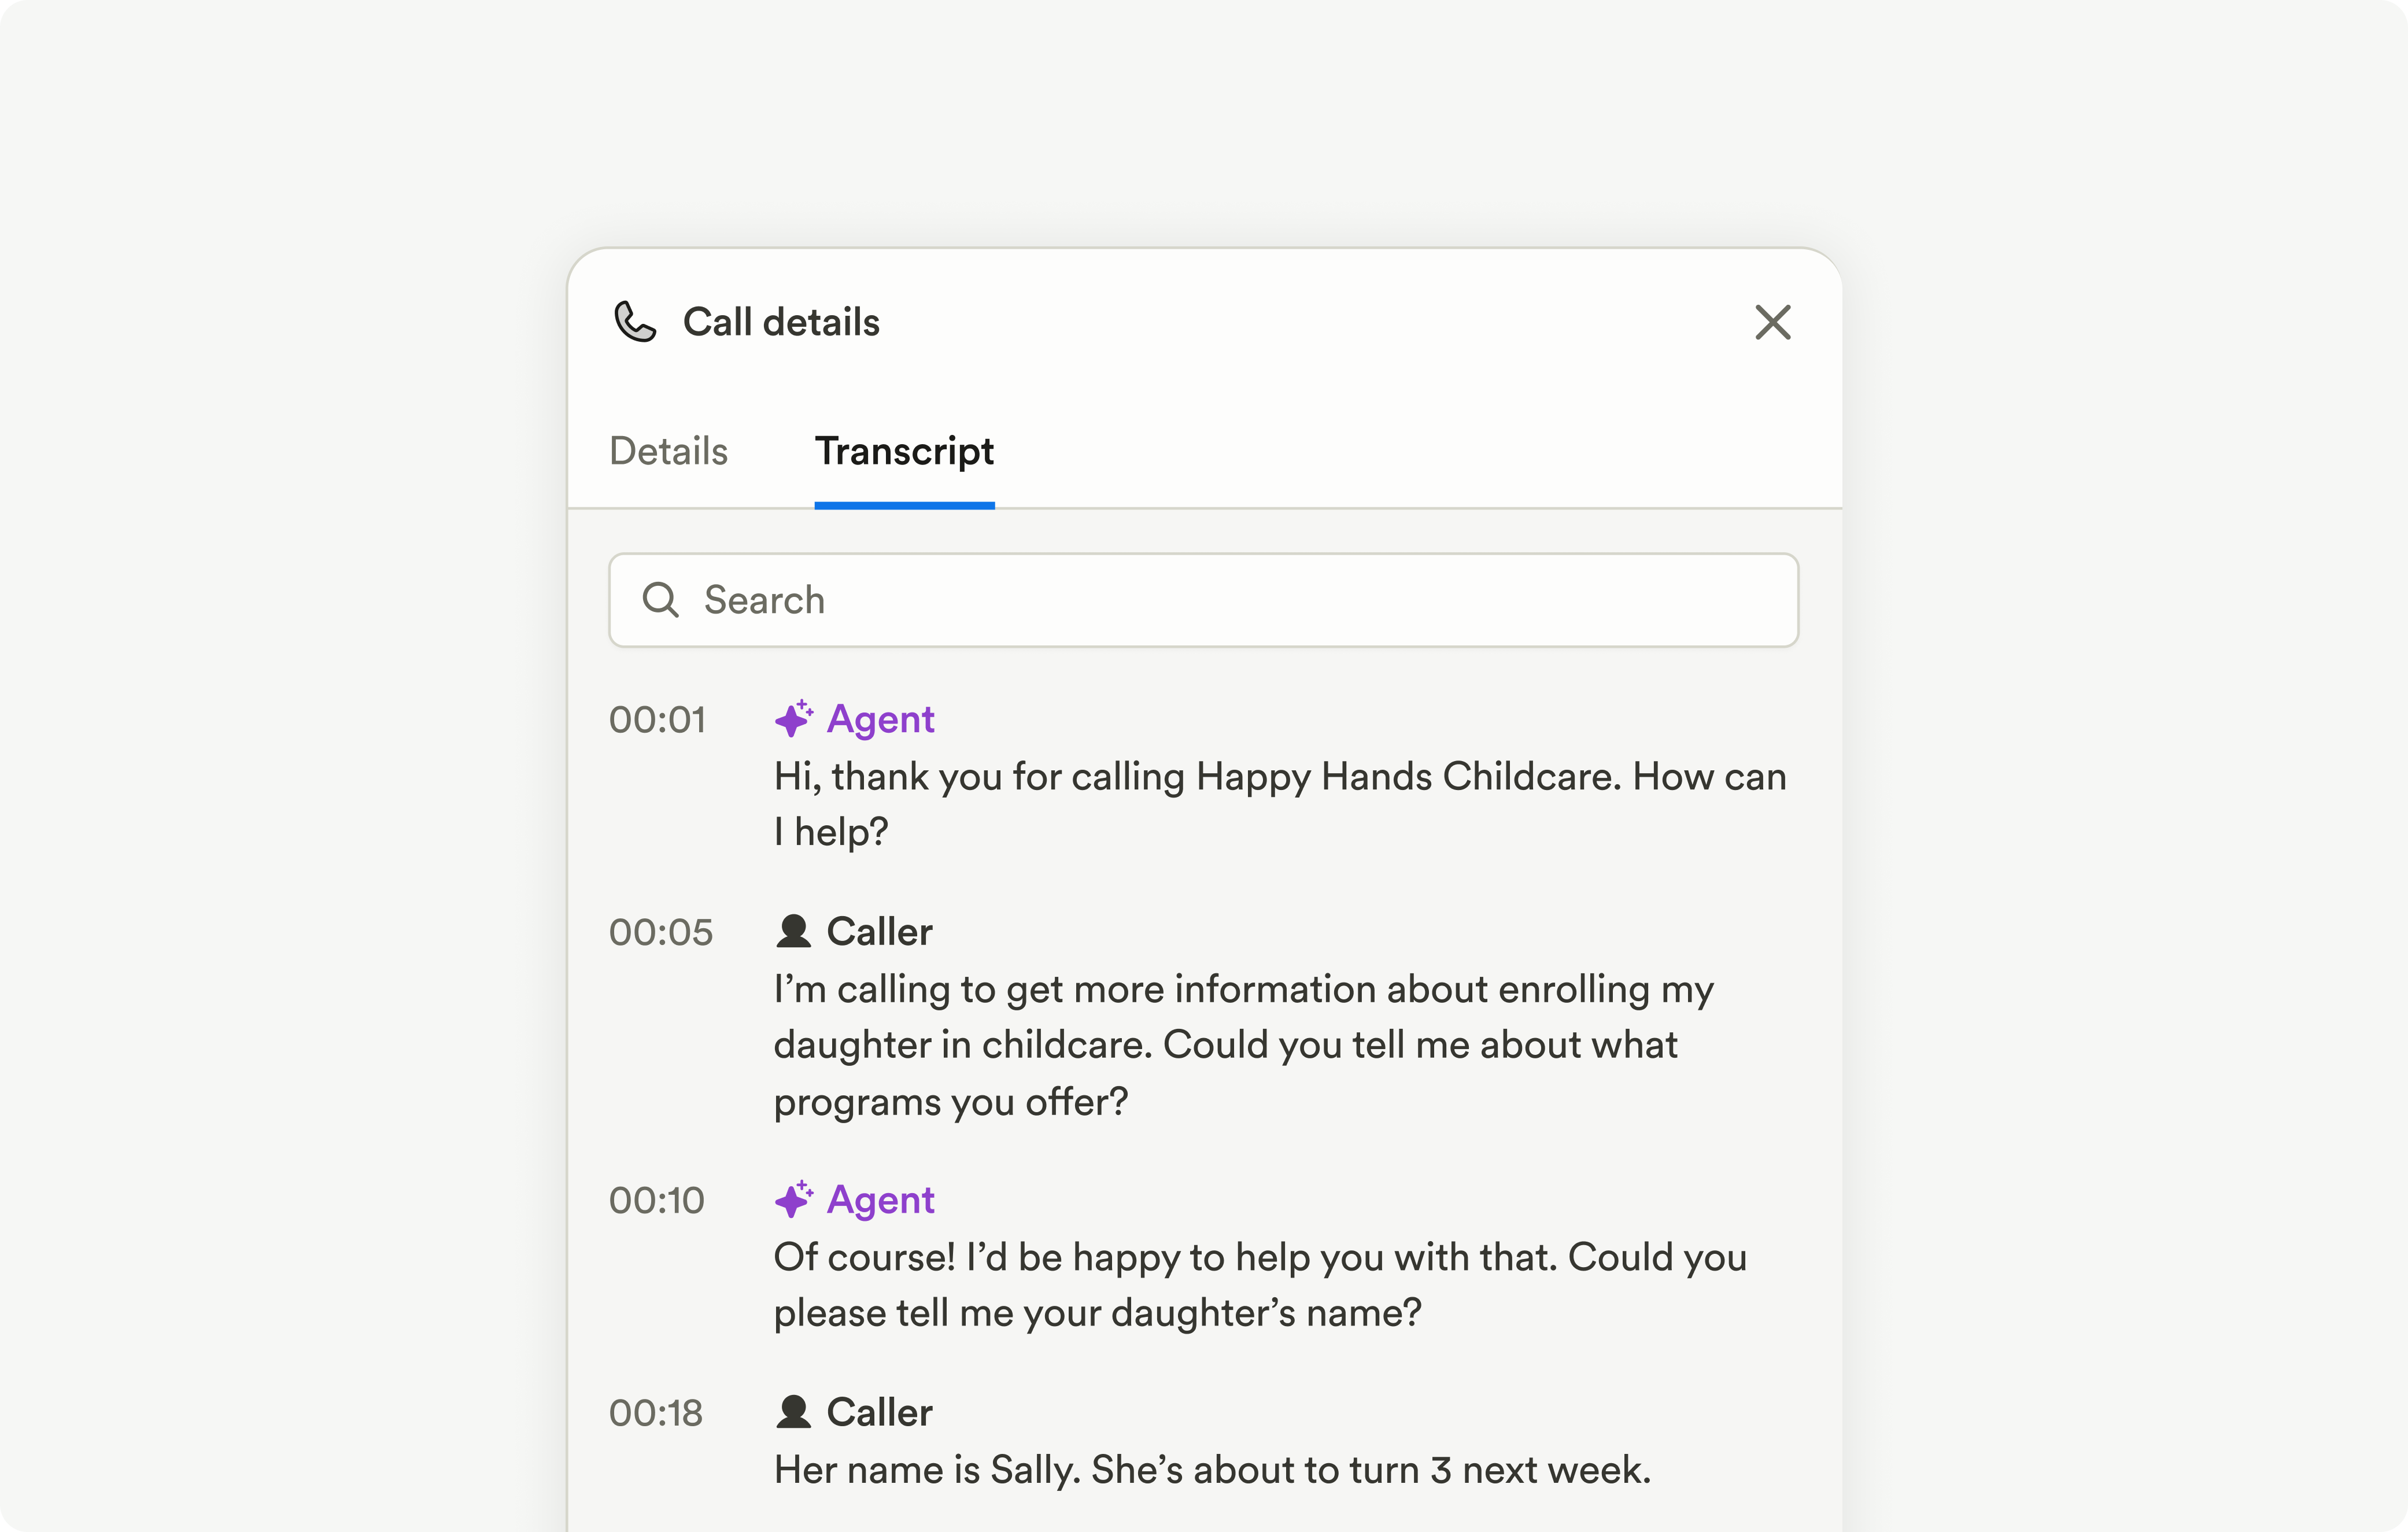Switch to the Details tab
The width and height of the screenshot is (2408, 1532).
[668, 452]
